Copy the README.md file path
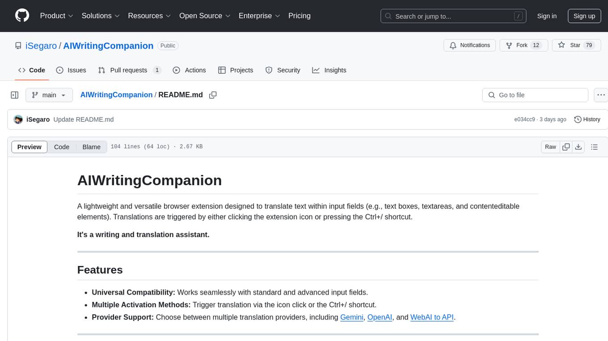 point(213,95)
